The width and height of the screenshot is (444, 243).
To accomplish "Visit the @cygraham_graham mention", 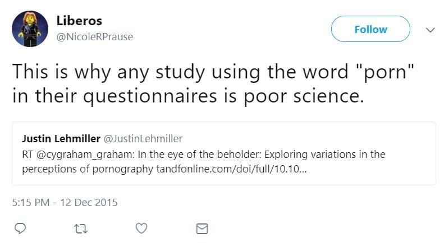I will (78, 154).
